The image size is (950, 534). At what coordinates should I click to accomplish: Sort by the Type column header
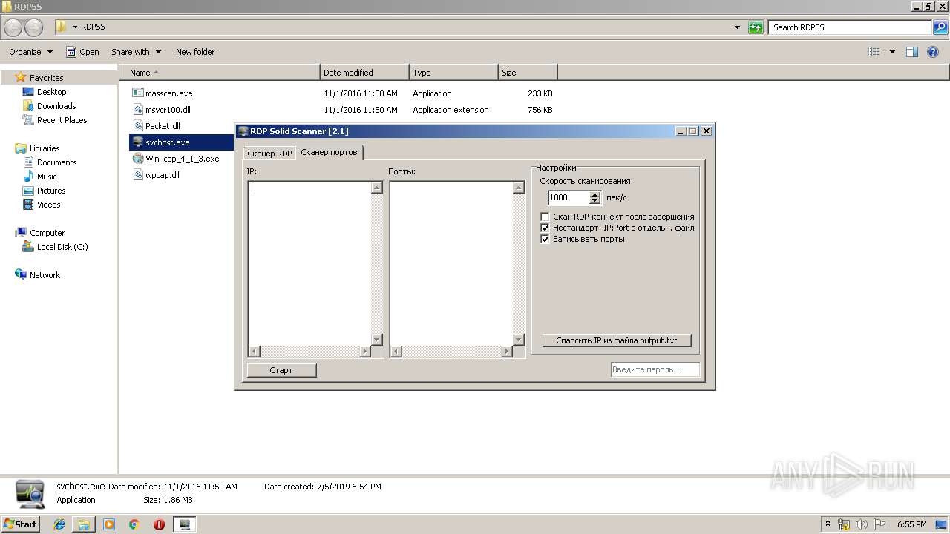453,73
